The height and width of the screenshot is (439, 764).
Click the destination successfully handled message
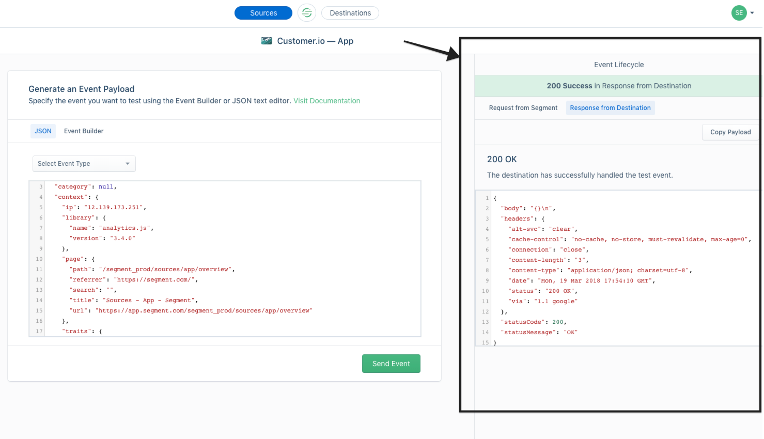pos(580,175)
